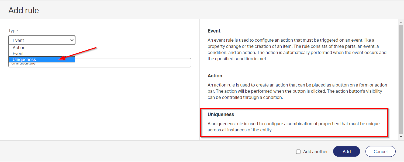Click the scrollbar down arrow
The image size is (404, 162).
[x=401, y=137]
